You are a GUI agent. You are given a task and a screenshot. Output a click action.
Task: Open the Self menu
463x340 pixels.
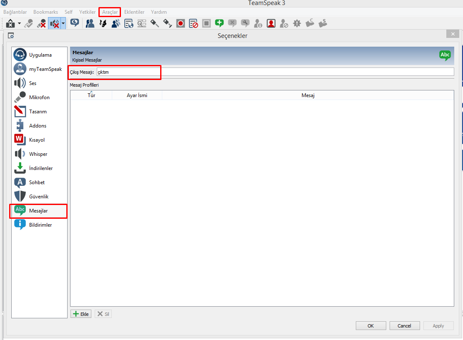point(68,12)
